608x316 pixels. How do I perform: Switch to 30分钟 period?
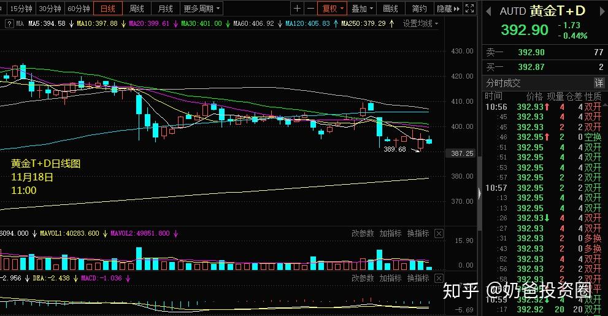coord(50,9)
